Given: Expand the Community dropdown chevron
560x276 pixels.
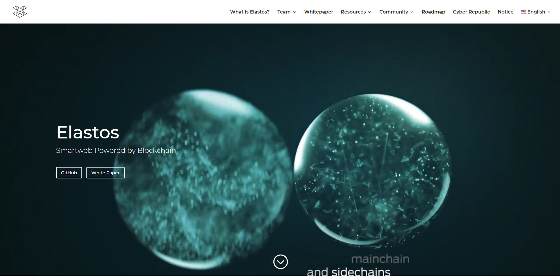Looking at the screenshot, I should pyautogui.click(x=412, y=12).
